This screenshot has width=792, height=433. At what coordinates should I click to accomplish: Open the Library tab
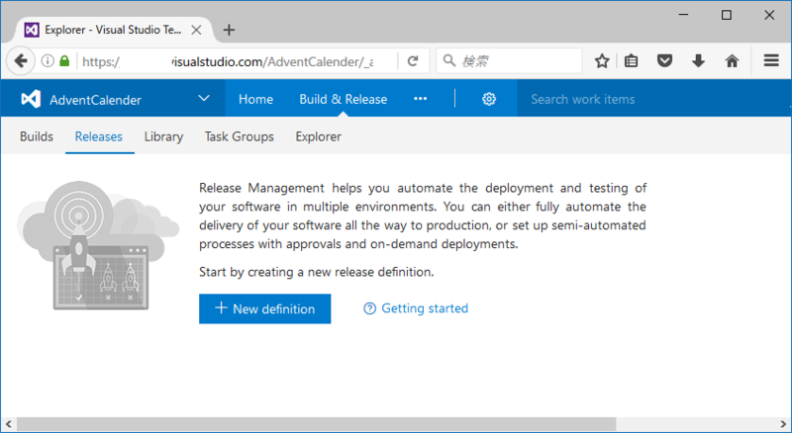pos(163,136)
